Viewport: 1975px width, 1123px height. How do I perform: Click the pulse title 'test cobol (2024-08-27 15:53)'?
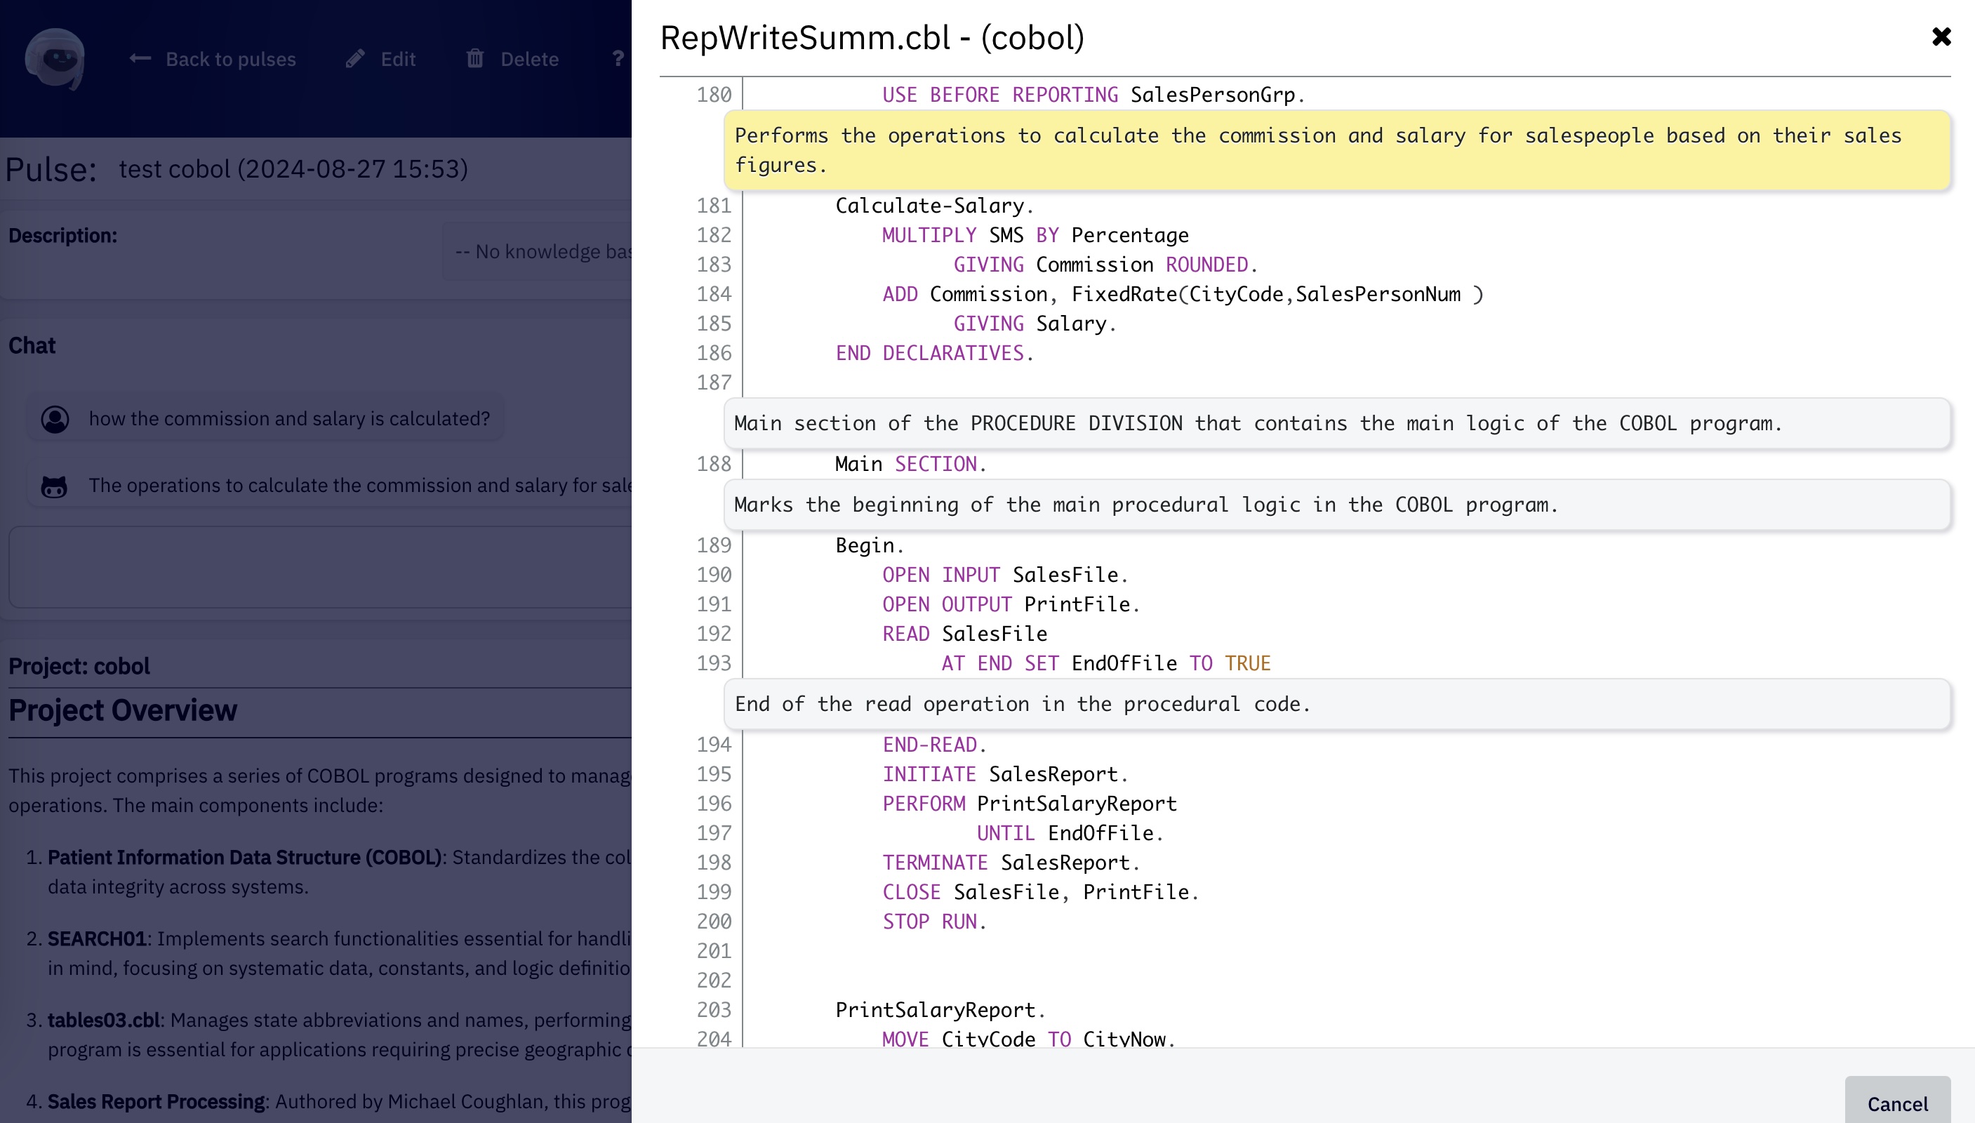(x=293, y=169)
